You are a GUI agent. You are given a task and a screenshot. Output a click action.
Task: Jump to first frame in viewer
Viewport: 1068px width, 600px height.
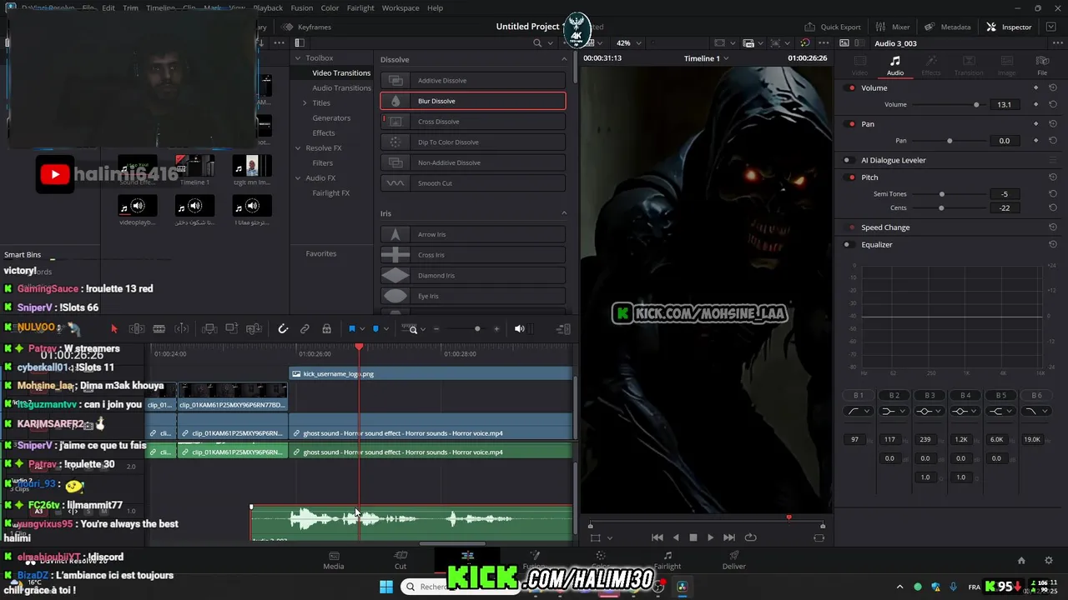pos(657,537)
